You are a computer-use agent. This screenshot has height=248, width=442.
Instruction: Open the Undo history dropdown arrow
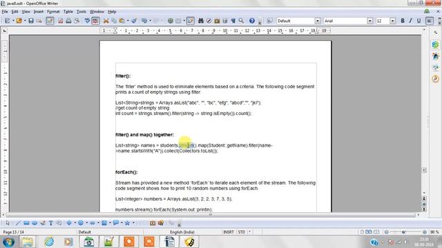coord(150,21)
